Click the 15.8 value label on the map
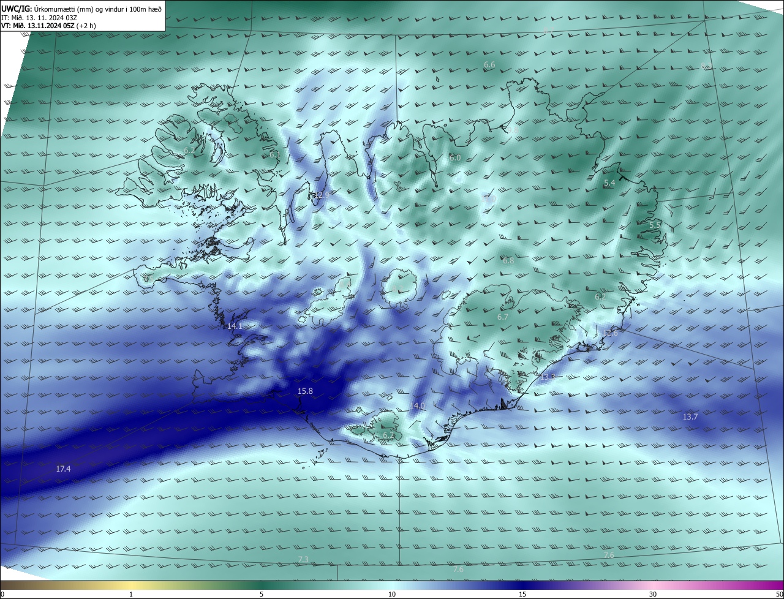Viewport: 784px width, 599px height. click(x=305, y=391)
